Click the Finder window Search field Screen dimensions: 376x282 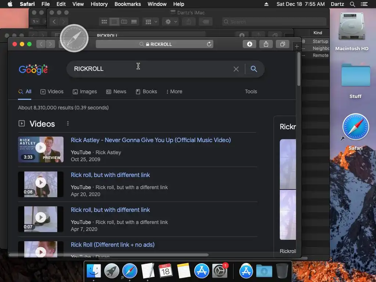pos(274,22)
